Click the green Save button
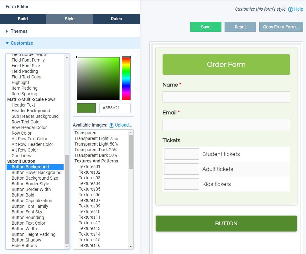306x254 pixels. (x=206, y=27)
